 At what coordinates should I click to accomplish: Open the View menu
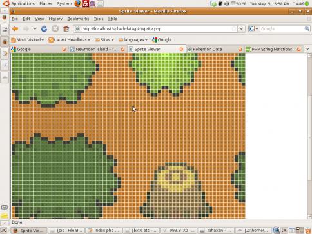pyautogui.click(x=39, y=19)
